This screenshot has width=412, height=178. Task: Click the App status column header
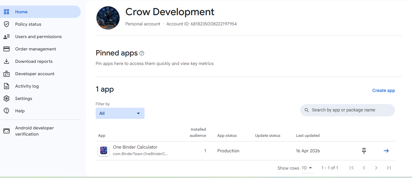click(227, 136)
